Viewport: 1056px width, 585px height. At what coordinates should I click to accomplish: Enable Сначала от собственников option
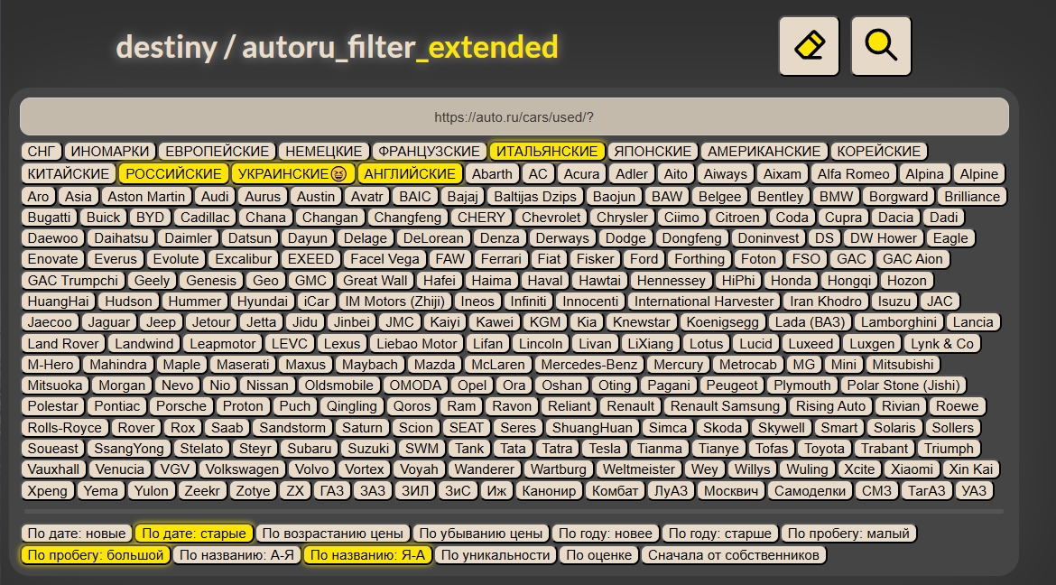734,554
